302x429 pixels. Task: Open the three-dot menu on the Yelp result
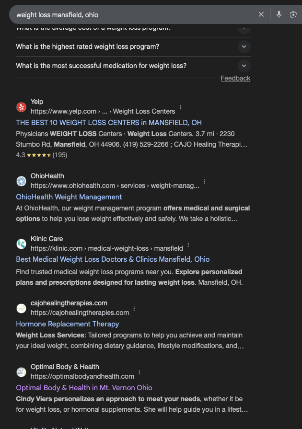[180, 108]
